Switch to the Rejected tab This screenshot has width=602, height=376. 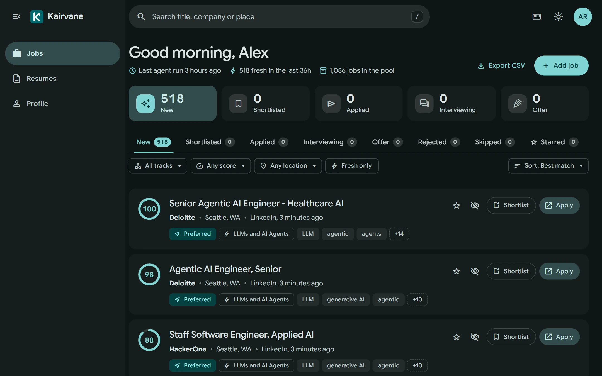[439, 142]
